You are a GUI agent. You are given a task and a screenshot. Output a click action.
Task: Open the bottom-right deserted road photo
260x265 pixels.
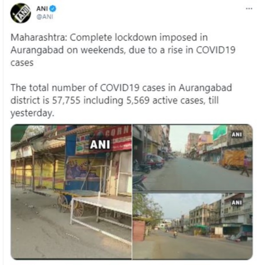coord(192,226)
